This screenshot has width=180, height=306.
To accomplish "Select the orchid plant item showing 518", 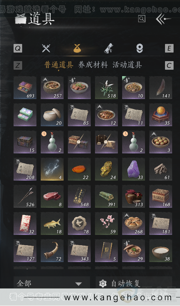I will (106, 88).
